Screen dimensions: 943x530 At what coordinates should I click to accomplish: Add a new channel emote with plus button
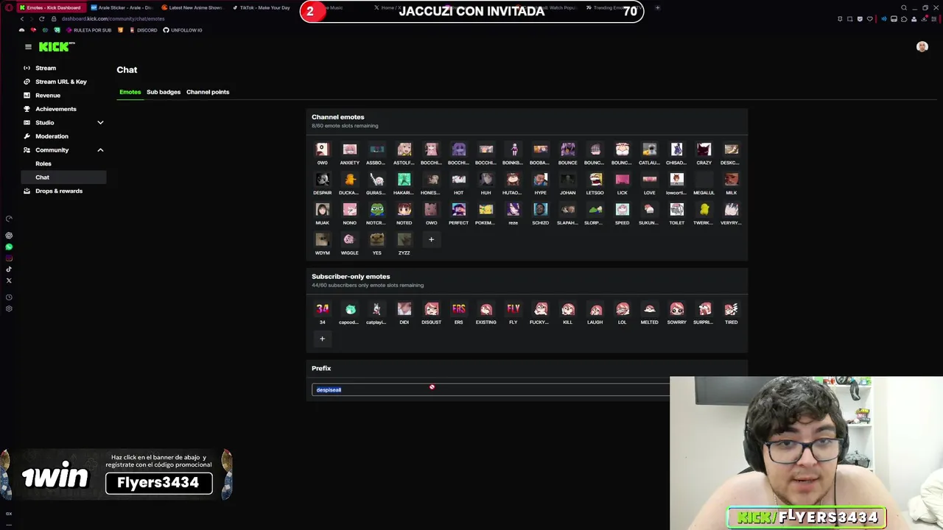coord(431,239)
